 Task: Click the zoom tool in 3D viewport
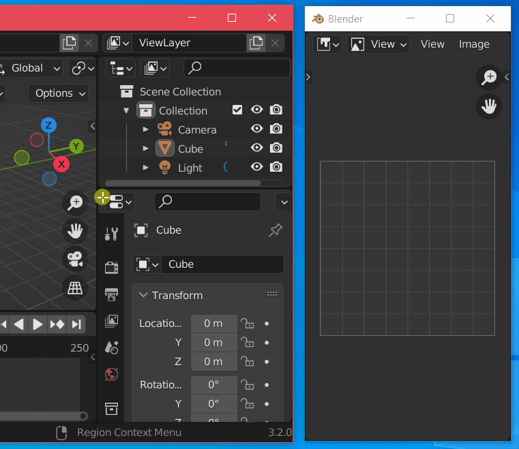point(76,202)
